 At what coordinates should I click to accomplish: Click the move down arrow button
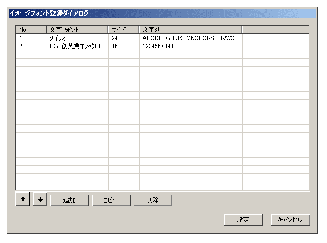40,200
